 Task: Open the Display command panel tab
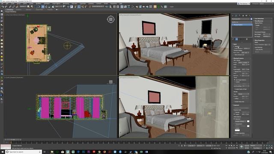tap(247, 15)
